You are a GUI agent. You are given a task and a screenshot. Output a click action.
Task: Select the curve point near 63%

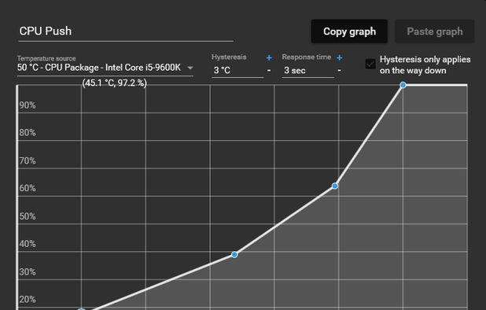[335, 186]
